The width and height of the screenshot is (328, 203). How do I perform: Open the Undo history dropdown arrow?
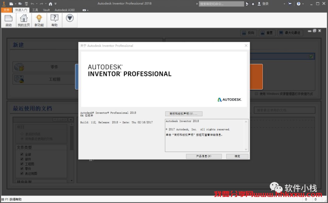tap(37, 4)
